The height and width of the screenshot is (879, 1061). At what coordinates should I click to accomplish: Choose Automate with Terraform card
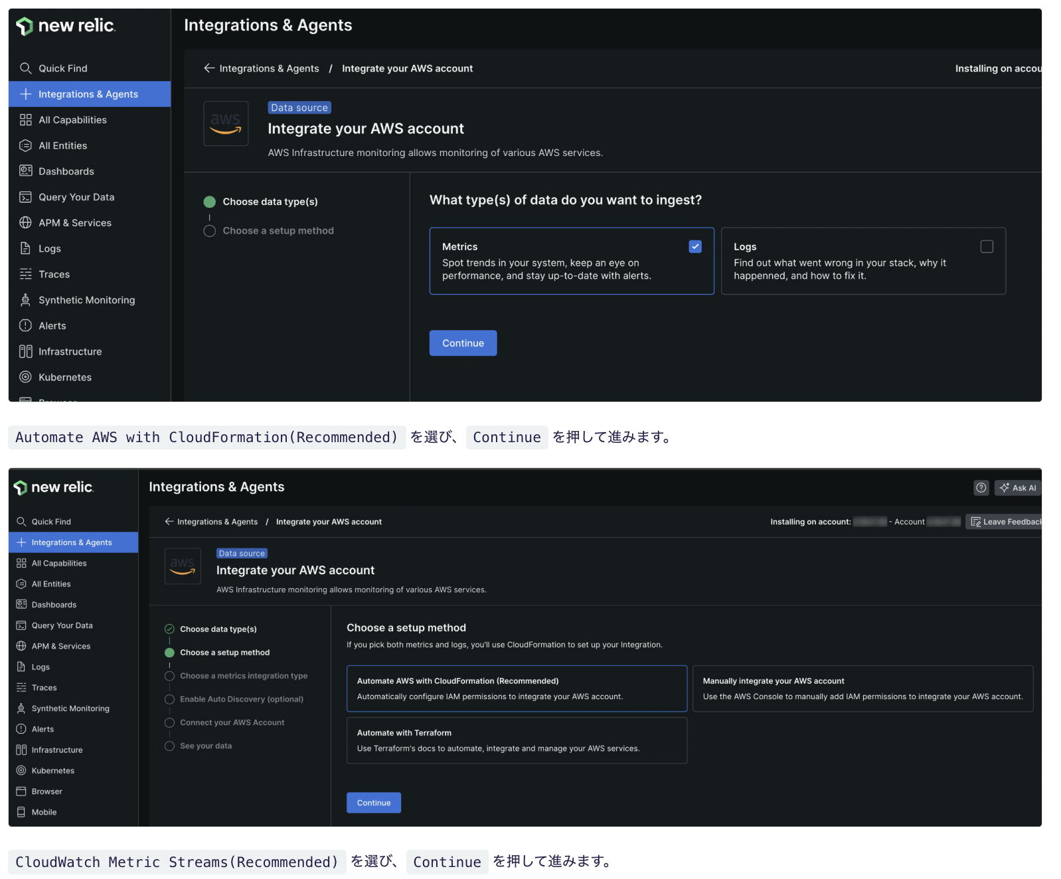point(517,740)
